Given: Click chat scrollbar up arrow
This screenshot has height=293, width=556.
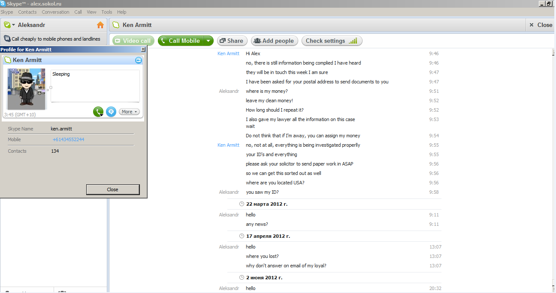Looking at the screenshot, I should (553, 52).
